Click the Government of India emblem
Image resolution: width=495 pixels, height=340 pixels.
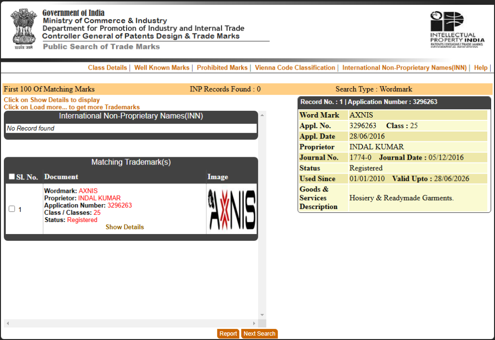point(24,29)
